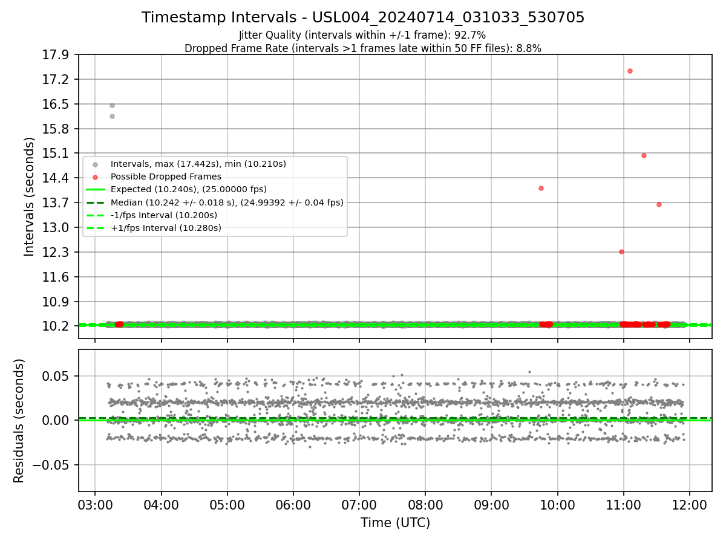Click the red dropped-frame point near 13.65 seconds
Image resolution: width=726 pixels, height=544 pixels.
659,204
